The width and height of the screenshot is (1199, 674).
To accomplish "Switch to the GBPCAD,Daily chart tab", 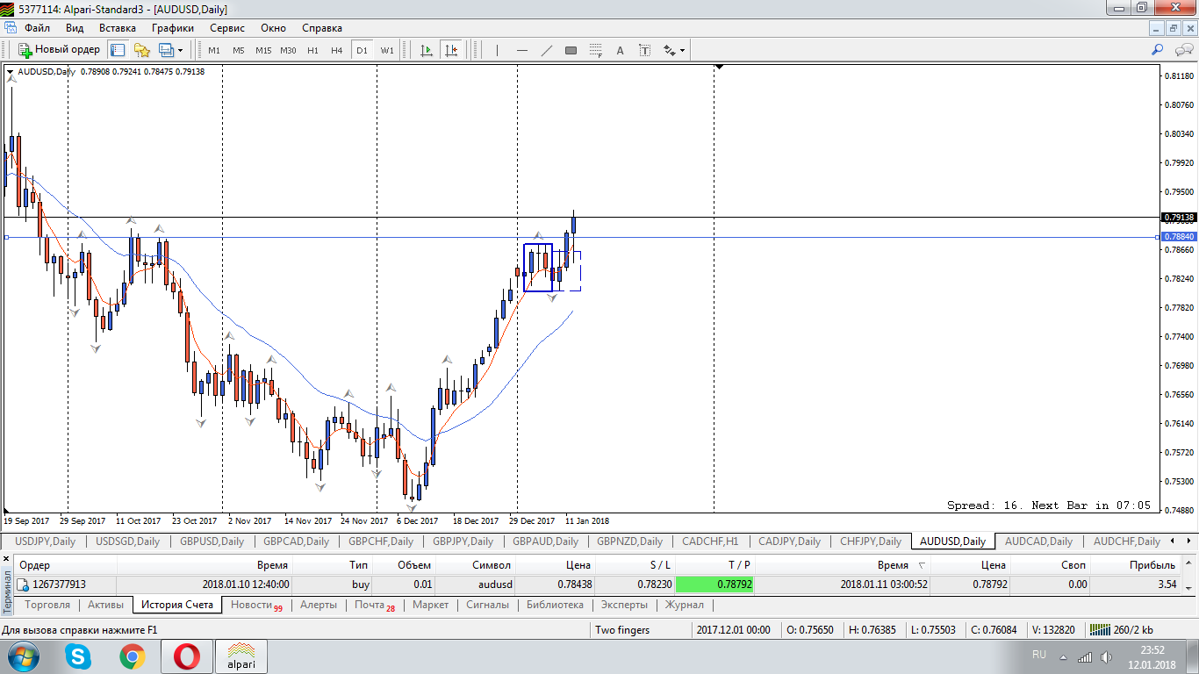I will coord(296,541).
